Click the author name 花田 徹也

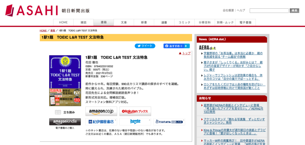tap(92, 63)
